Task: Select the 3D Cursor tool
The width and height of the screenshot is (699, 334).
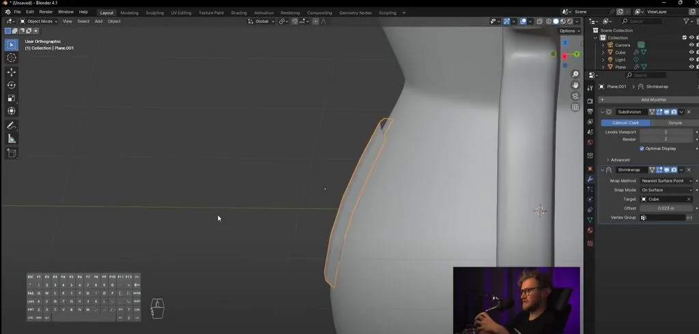Action: click(12, 57)
